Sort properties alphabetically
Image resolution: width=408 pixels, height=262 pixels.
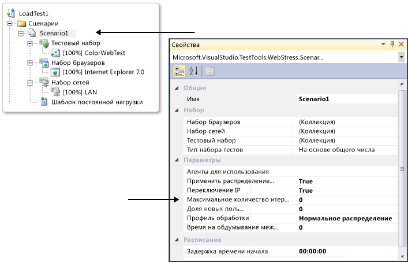(x=193, y=71)
